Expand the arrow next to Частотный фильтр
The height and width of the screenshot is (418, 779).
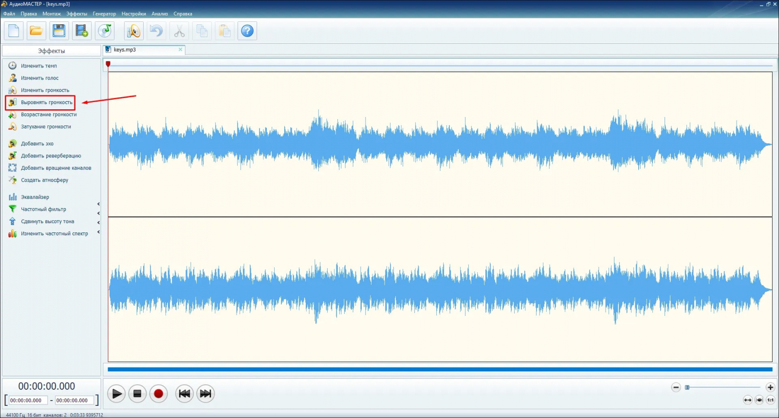click(x=98, y=213)
